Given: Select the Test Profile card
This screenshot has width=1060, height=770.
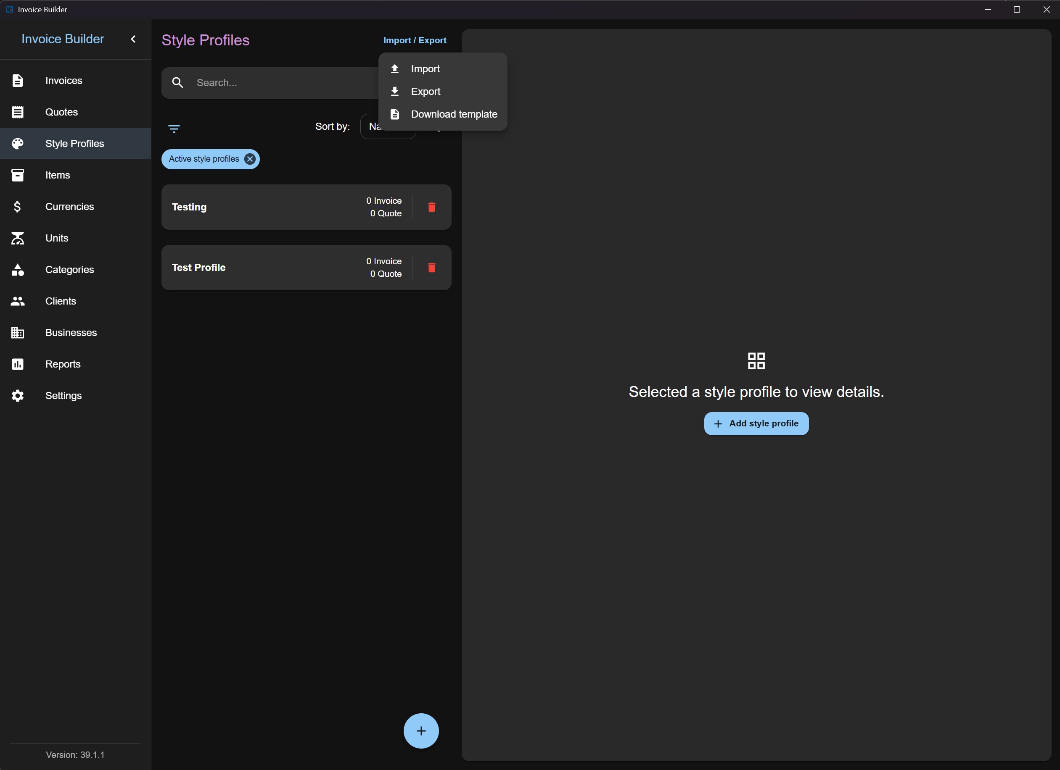Looking at the screenshot, I should point(306,268).
